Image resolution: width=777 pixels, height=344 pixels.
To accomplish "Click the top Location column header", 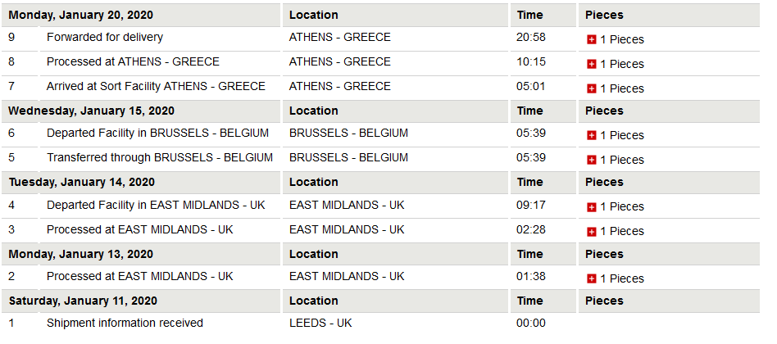I will 314,15.
